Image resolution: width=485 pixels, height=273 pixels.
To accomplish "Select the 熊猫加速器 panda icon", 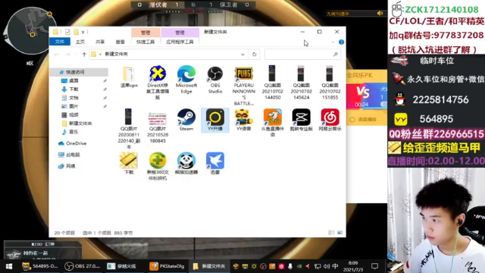I will click(186, 160).
